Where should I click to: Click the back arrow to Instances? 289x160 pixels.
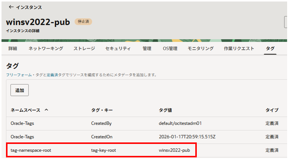click(11, 7)
